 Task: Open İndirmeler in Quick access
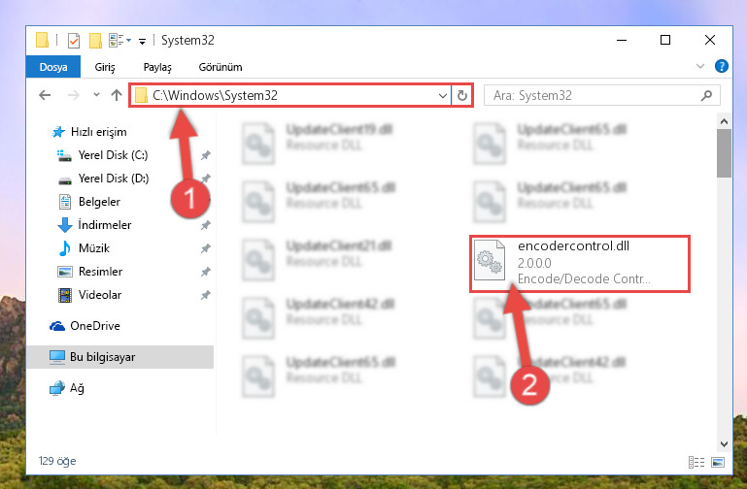105,224
